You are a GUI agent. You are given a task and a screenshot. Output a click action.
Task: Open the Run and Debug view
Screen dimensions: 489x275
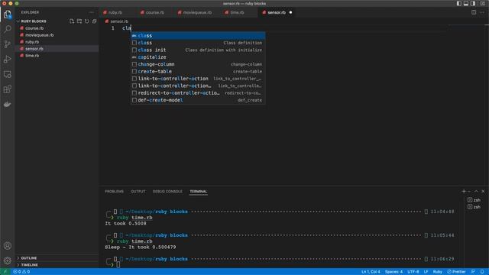[7, 60]
